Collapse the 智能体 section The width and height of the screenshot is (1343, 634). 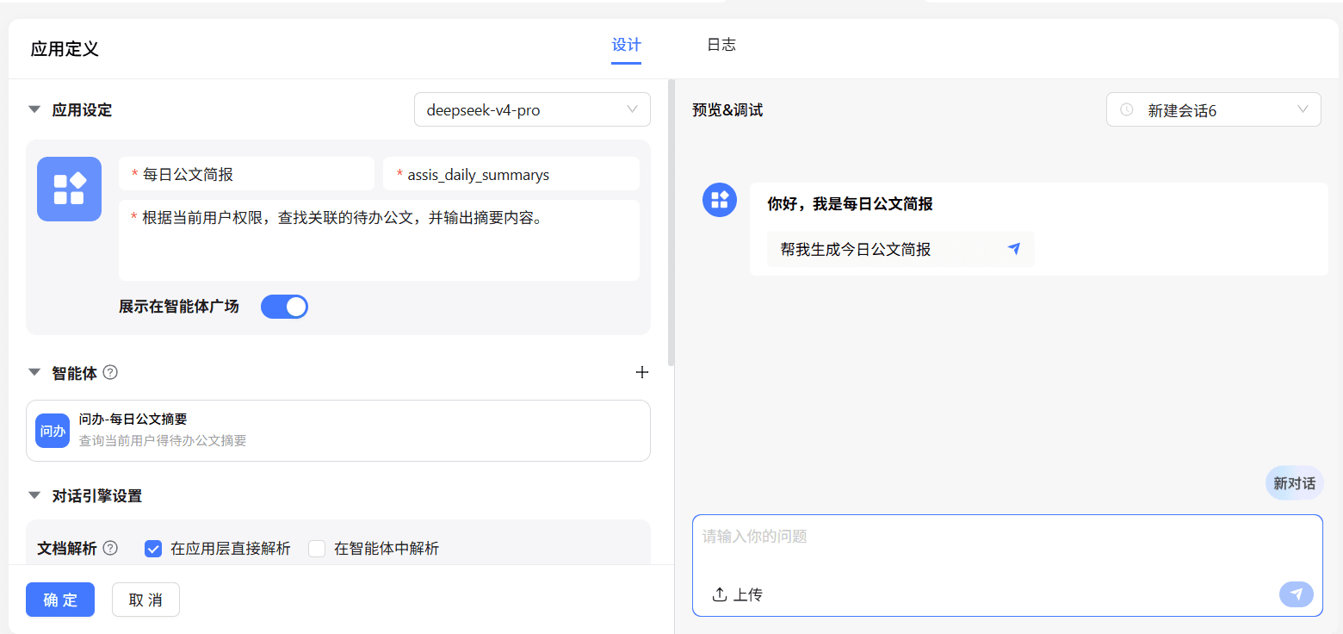(x=34, y=372)
